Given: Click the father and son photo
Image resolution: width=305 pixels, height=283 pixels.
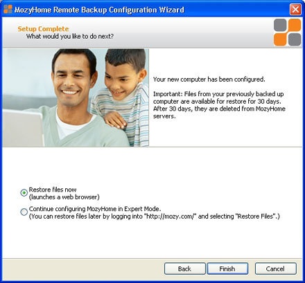Looking at the screenshot, I should 76,98.
